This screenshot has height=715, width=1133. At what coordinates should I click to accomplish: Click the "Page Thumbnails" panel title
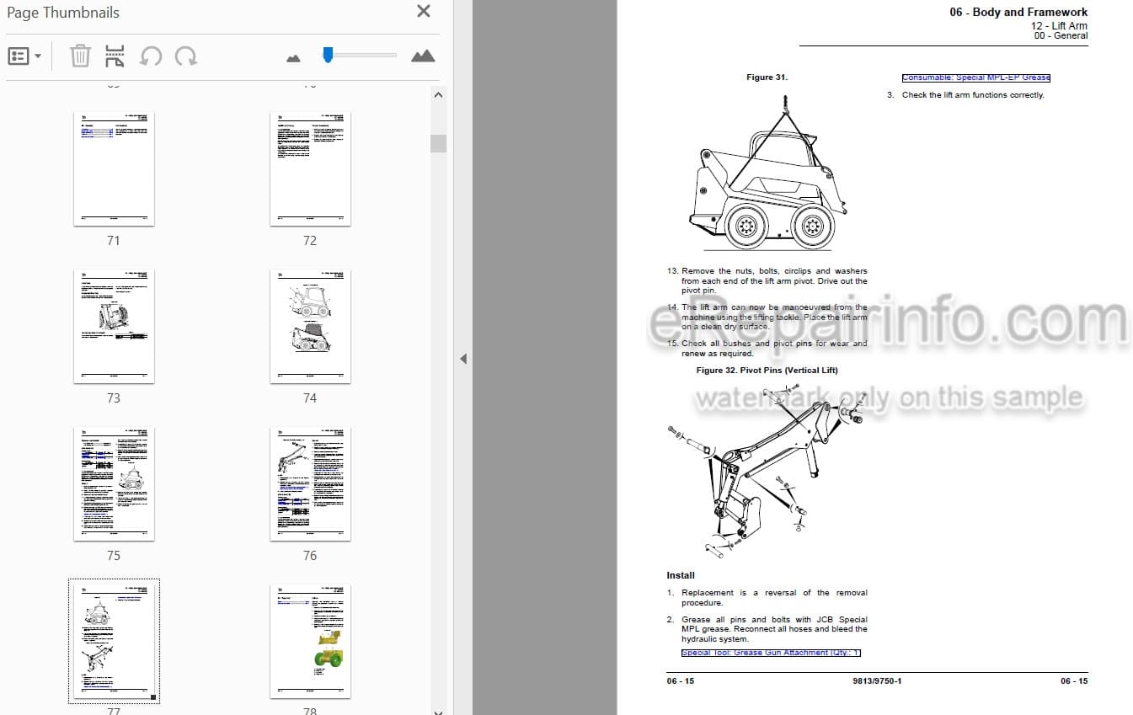[x=63, y=13]
